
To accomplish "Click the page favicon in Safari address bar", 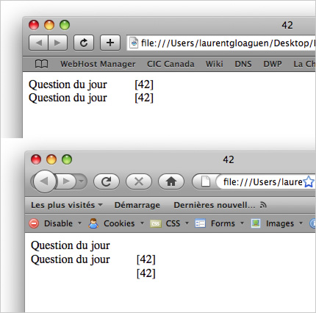I will point(134,43).
